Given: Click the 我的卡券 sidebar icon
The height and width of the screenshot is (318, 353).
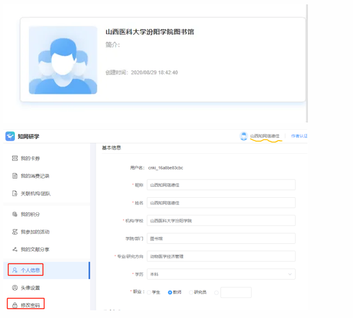Looking at the screenshot, I should [x=15, y=159].
